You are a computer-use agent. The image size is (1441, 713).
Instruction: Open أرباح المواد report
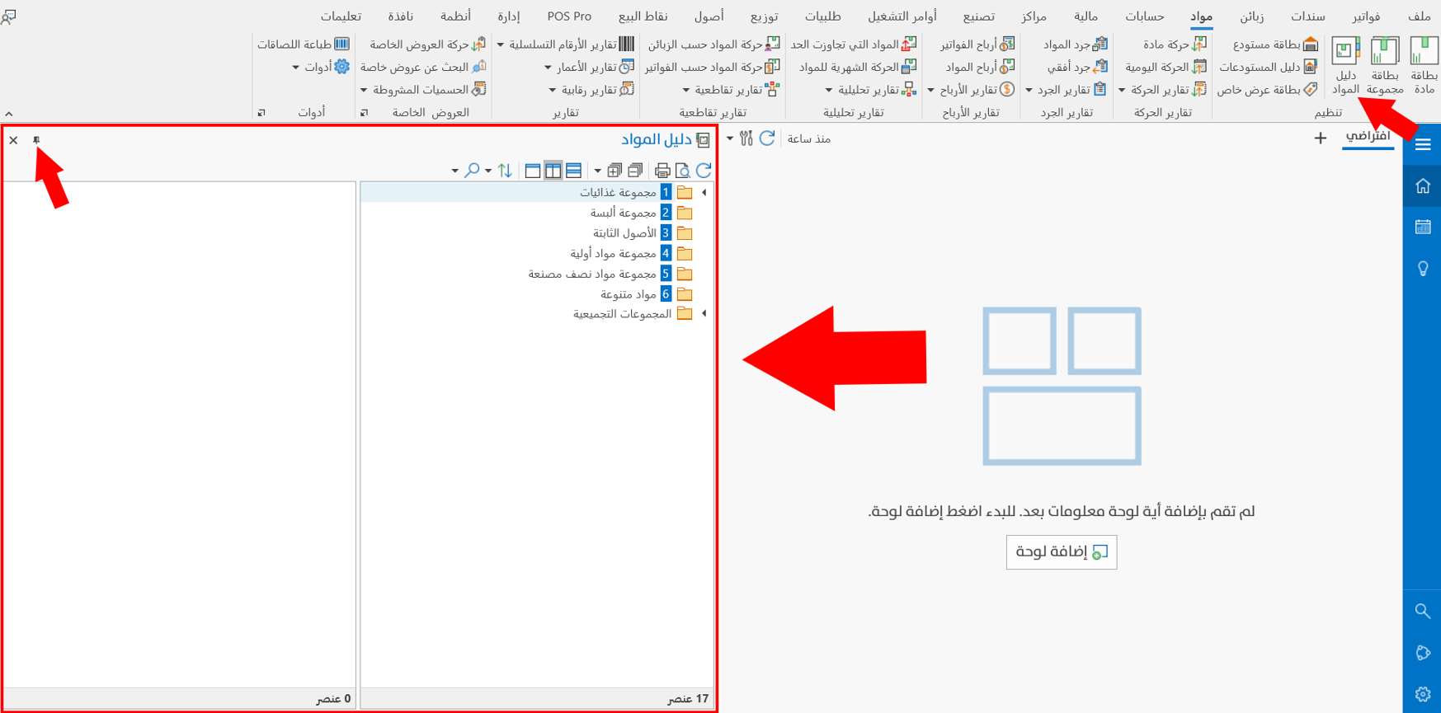pyautogui.click(x=980, y=67)
